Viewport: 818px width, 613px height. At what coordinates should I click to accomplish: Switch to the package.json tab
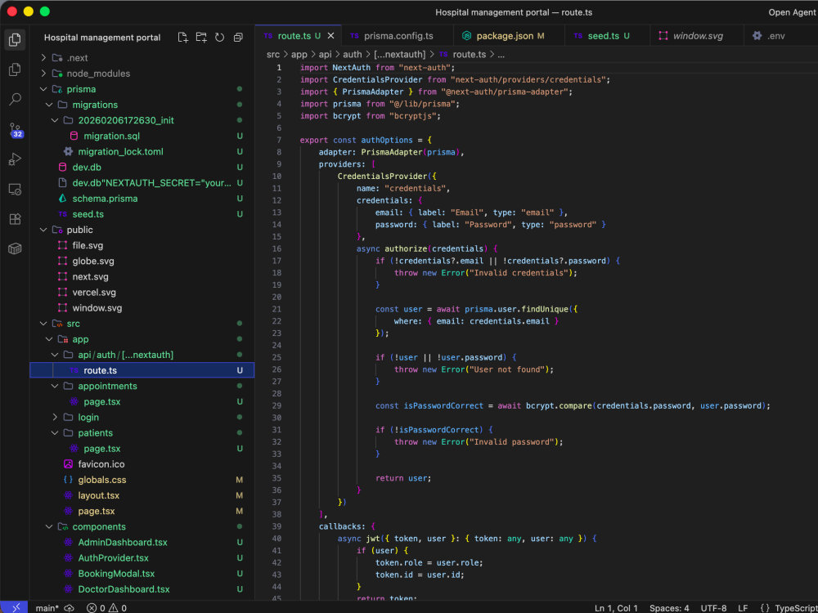click(509, 36)
